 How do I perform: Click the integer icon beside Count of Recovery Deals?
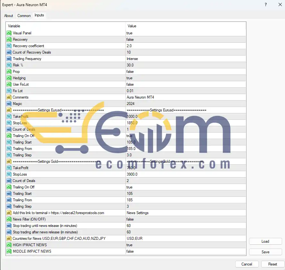[x=9, y=52]
